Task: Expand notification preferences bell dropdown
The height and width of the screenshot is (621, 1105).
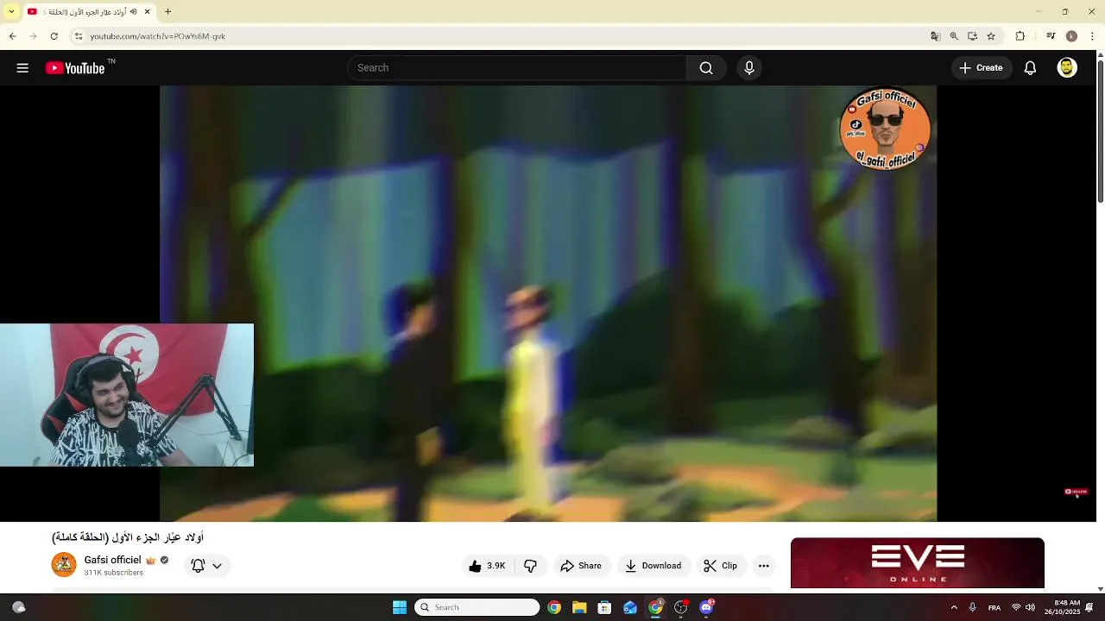Action: (x=206, y=566)
